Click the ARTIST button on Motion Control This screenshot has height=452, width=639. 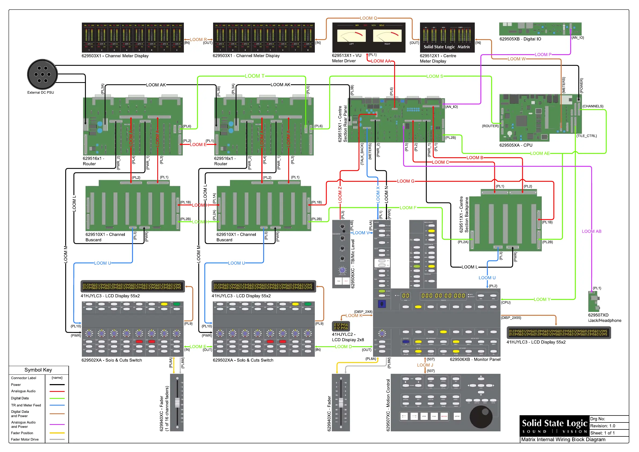(457, 416)
